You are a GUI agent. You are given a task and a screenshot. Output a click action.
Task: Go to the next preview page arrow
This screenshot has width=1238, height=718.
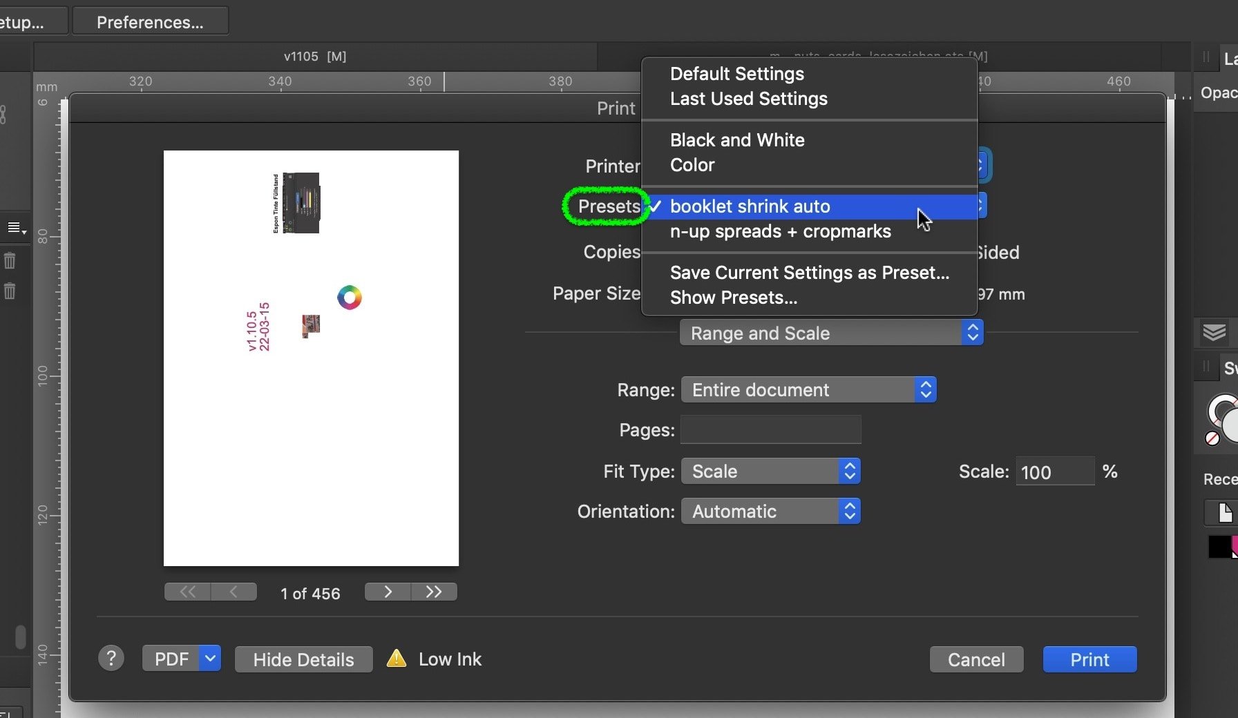(x=387, y=592)
